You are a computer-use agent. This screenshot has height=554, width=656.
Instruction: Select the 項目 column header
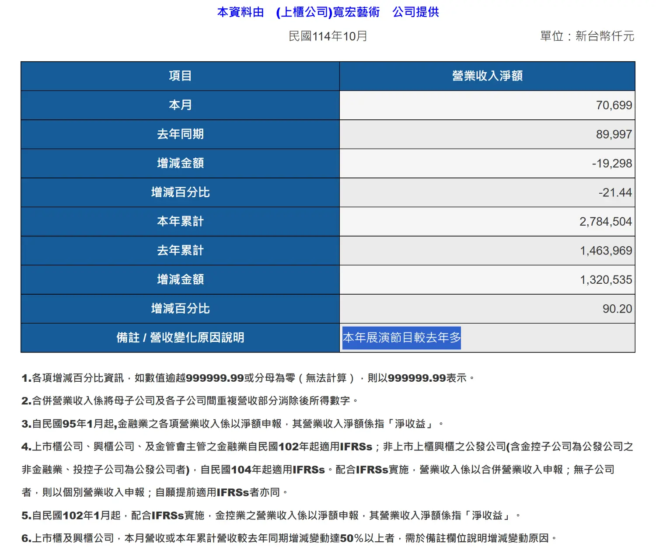click(180, 76)
